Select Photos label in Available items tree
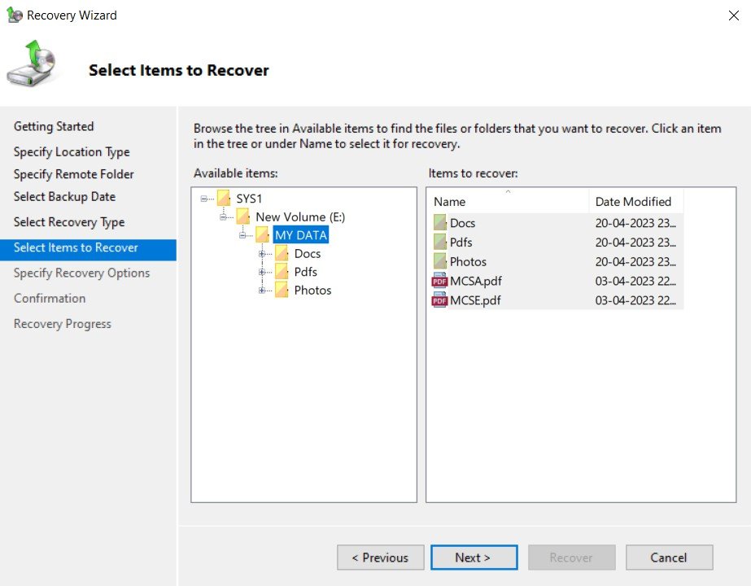Viewport: 751px width, 586px height. click(312, 290)
